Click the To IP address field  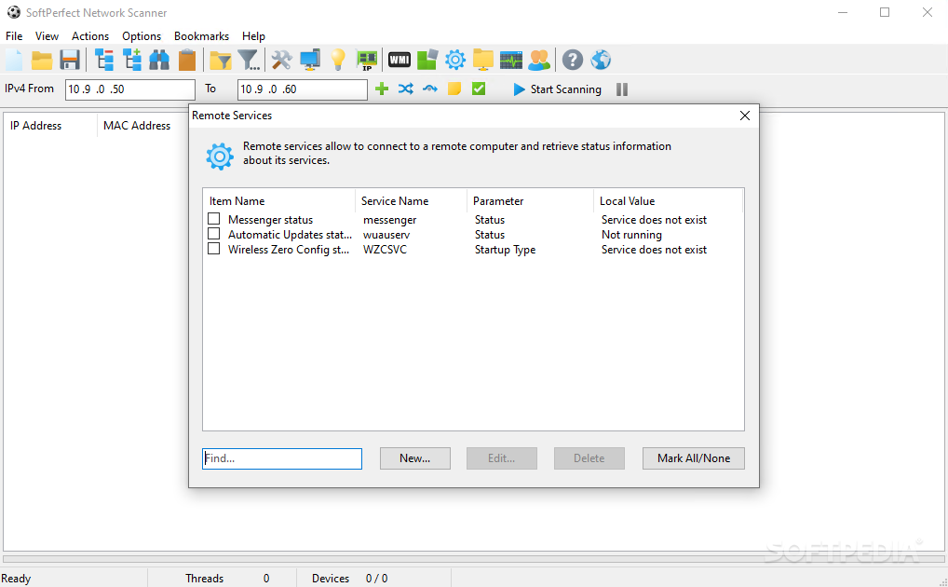[x=303, y=89]
